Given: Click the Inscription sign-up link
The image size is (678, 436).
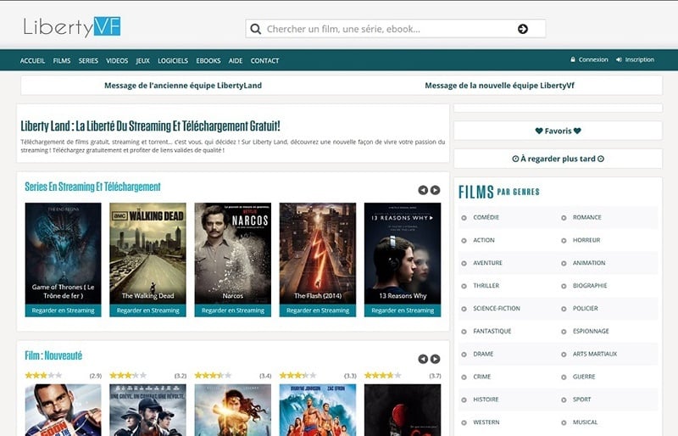Looking at the screenshot, I should coord(635,59).
